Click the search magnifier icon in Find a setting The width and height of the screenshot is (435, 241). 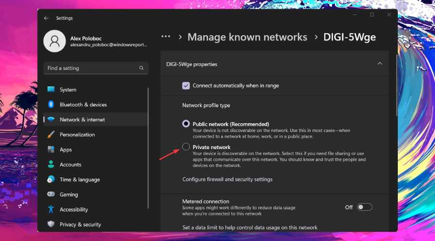point(141,68)
